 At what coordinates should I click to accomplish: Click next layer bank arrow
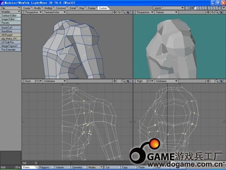189,8
